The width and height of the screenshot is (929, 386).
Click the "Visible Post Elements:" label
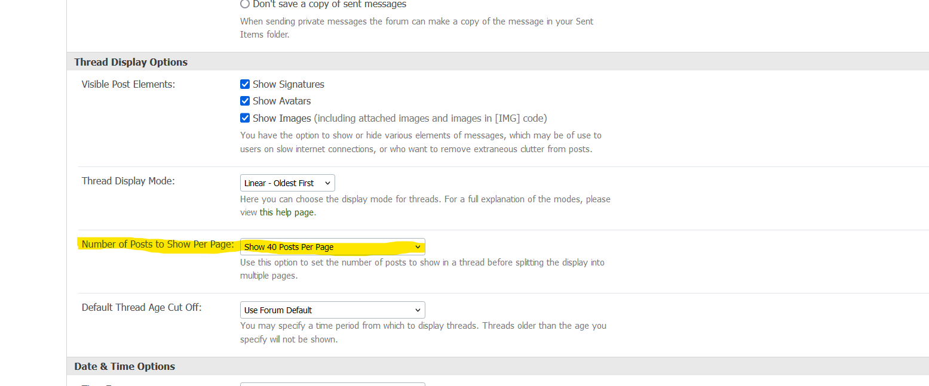pos(128,84)
